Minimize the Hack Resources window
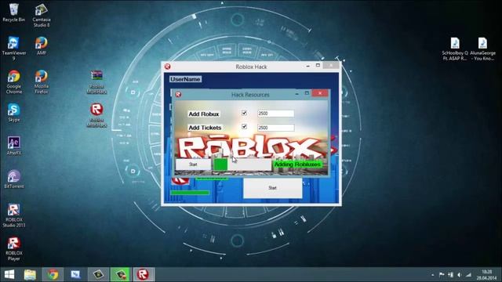Screen dimensions: 502x282 [297, 94]
